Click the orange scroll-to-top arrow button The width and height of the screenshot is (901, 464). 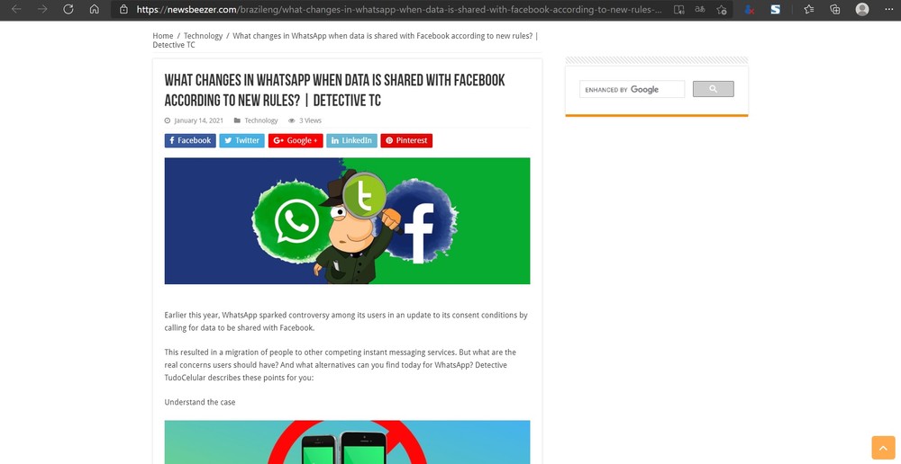883,448
